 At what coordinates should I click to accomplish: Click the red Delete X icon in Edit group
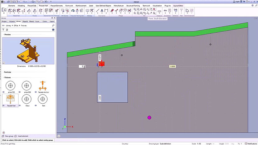[x=154, y=9]
